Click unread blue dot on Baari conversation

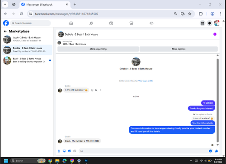coord(50,60)
